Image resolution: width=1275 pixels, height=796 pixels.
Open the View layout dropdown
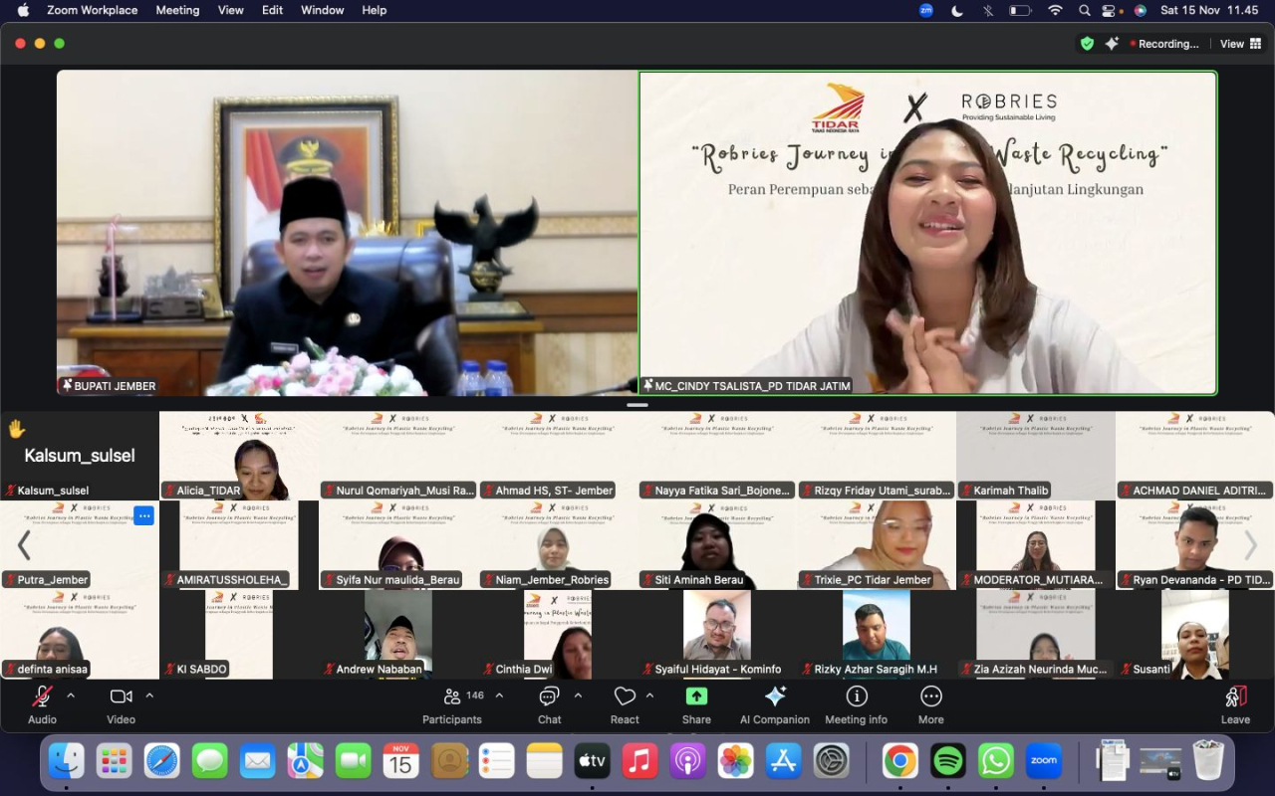pyautogui.click(x=1238, y=44)
